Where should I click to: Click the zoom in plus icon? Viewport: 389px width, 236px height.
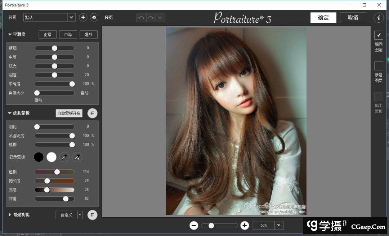(x=245, y=226)
